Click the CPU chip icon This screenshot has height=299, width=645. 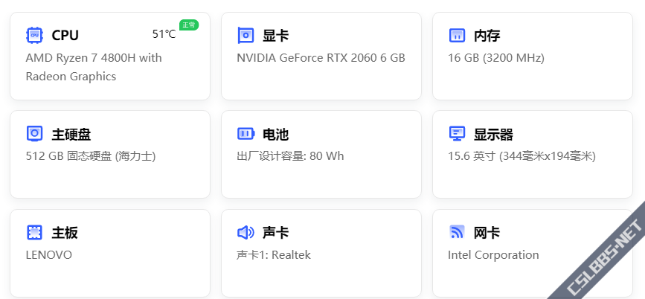pos(34,36)
